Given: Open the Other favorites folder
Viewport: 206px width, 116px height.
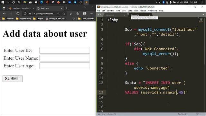Looking at the screenshot, I should click(86, 19).
